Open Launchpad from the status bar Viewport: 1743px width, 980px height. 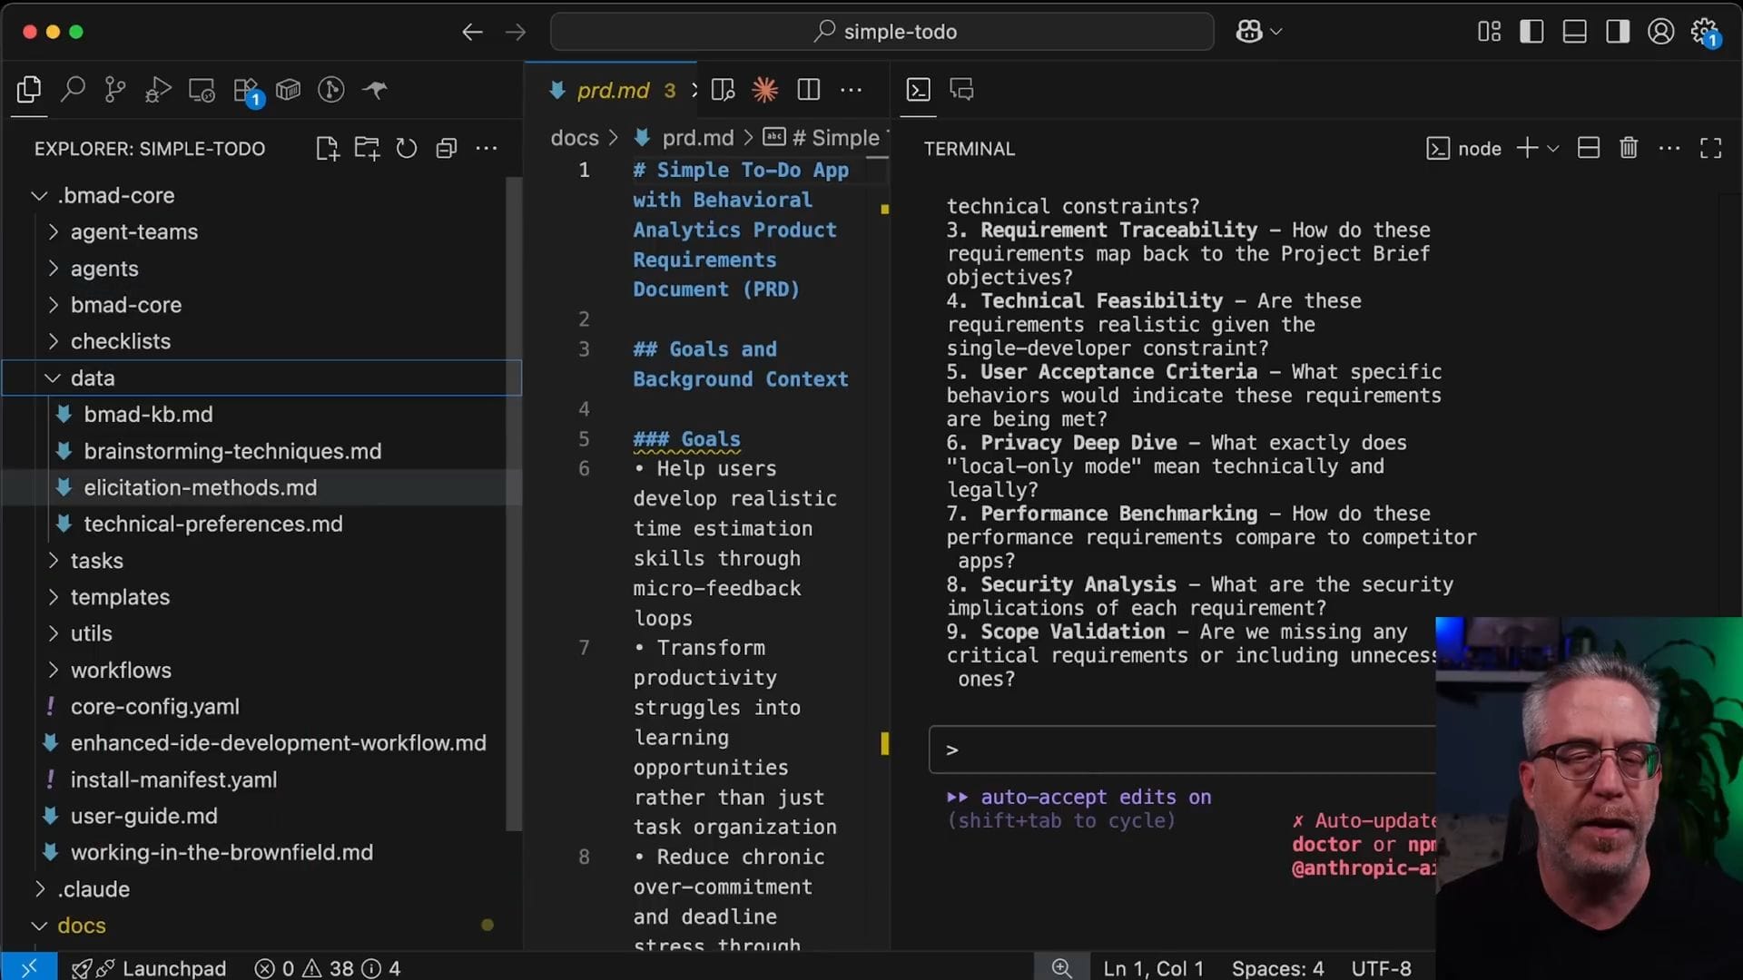pos(172,968)
